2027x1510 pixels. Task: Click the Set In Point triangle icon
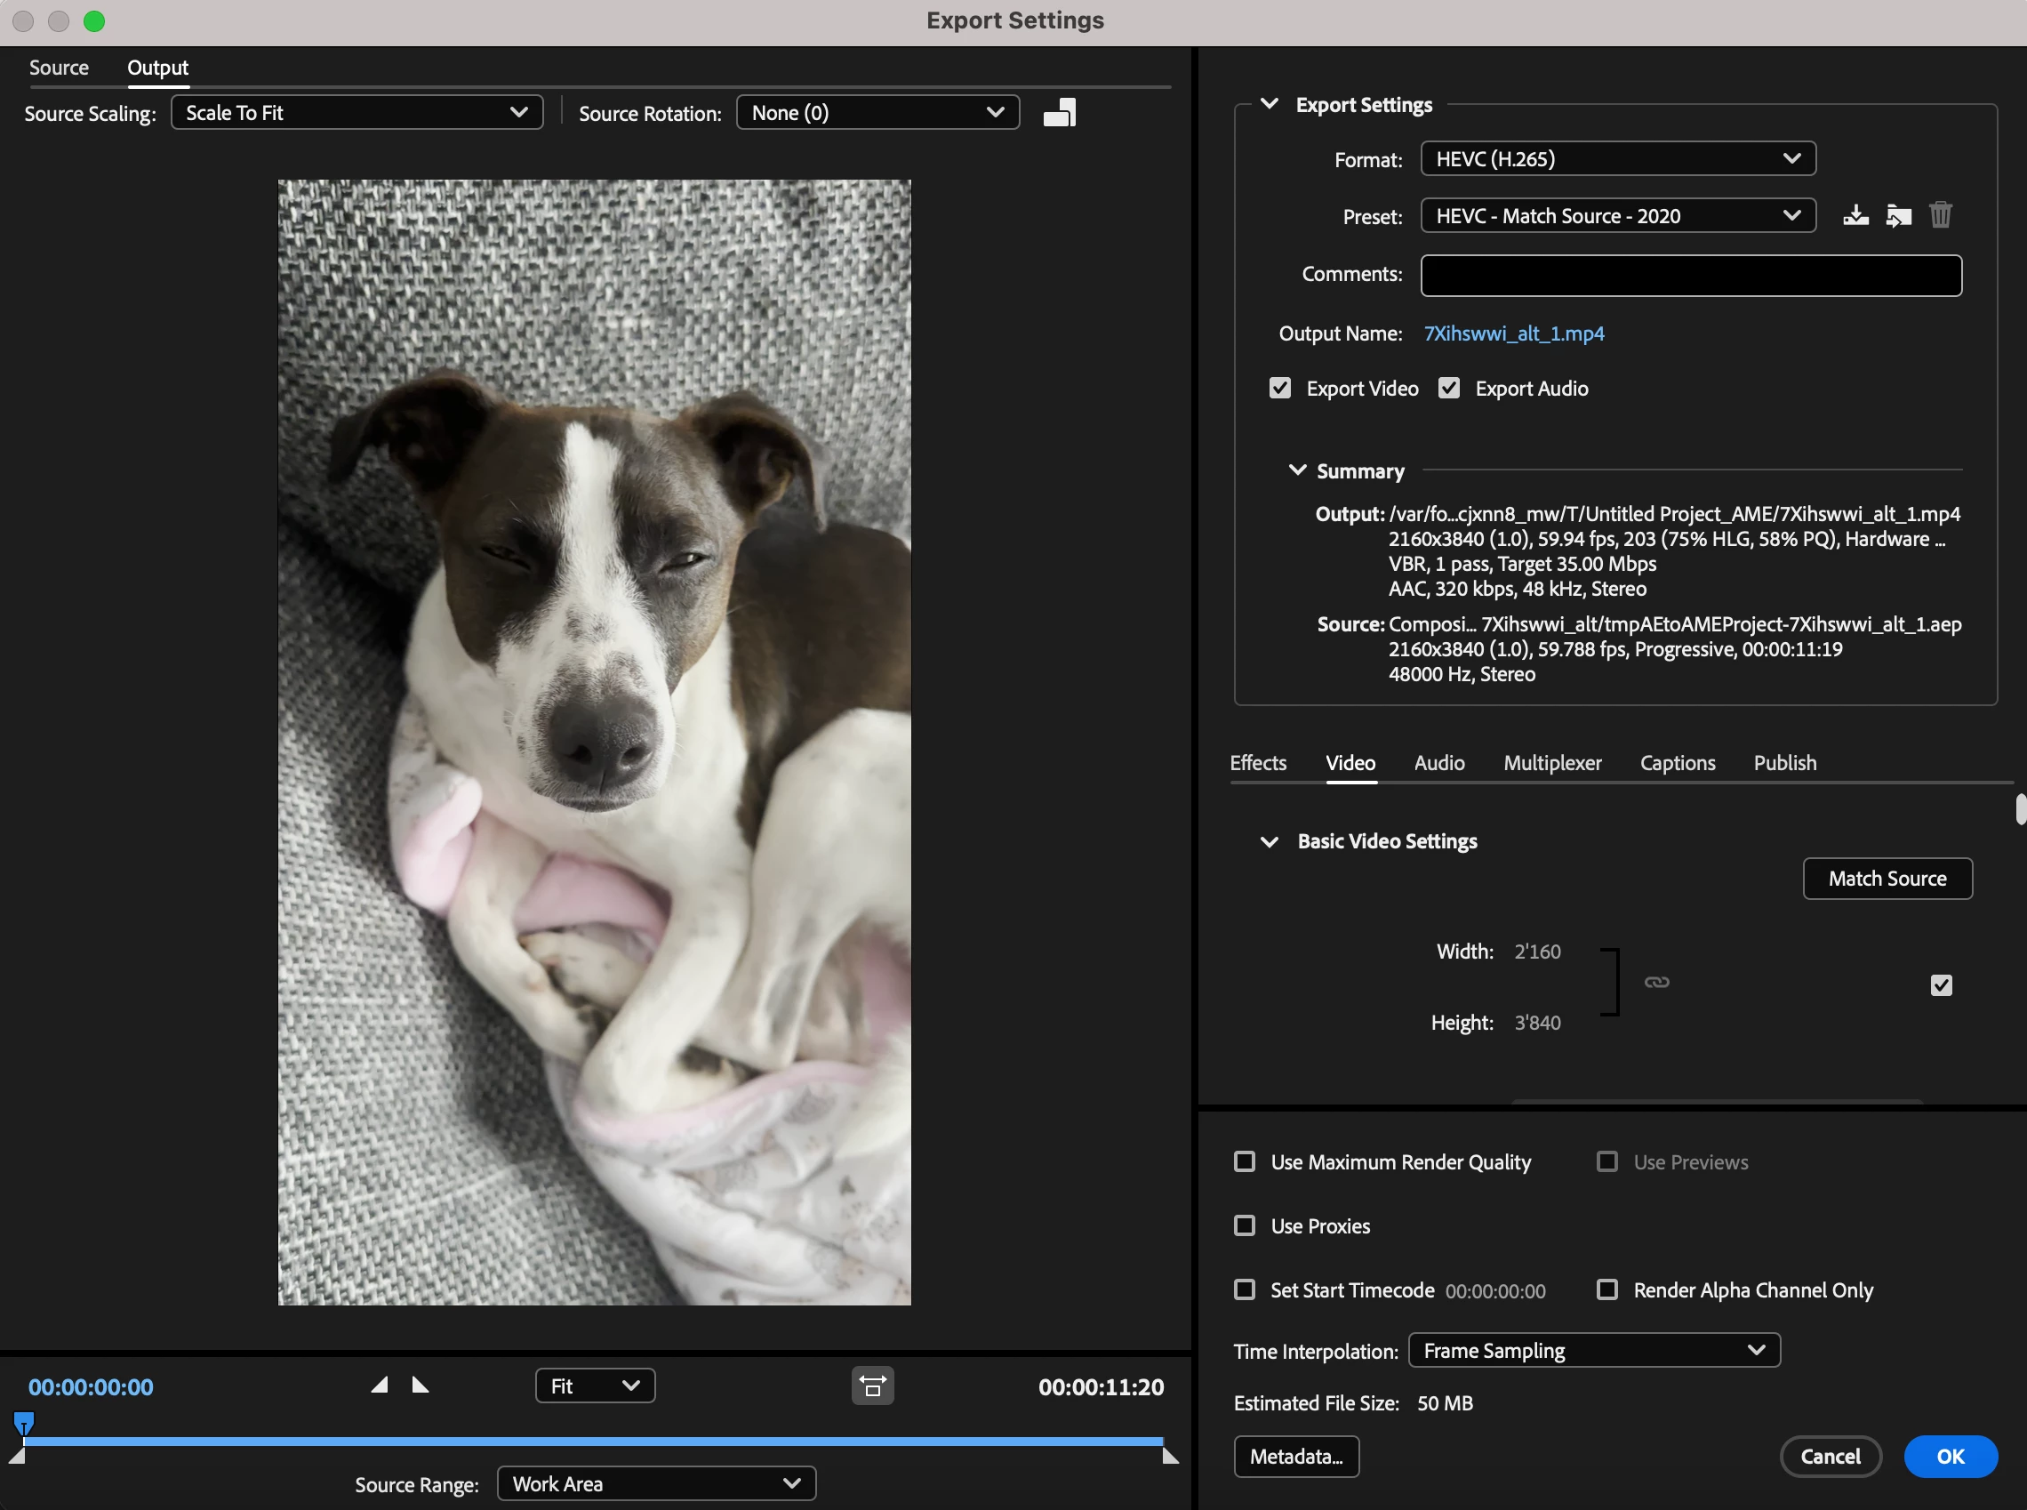380,1385
